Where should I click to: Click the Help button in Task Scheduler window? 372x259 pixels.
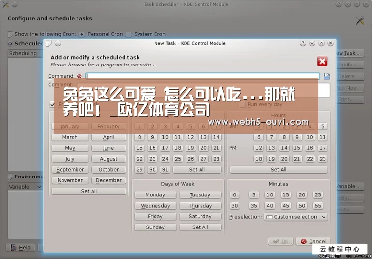pos(20,248)
